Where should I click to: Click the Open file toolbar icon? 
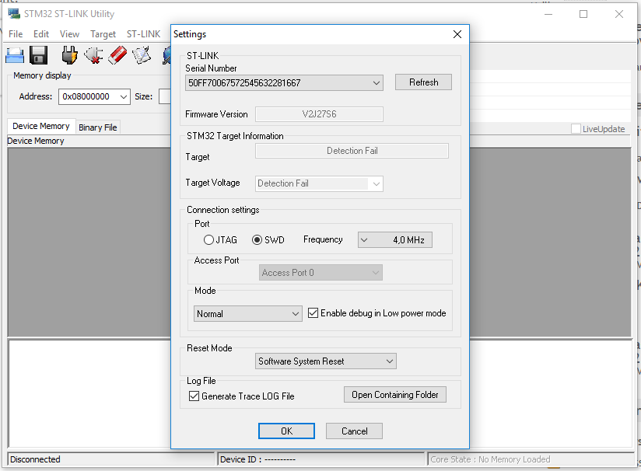[x=15, y=55]
